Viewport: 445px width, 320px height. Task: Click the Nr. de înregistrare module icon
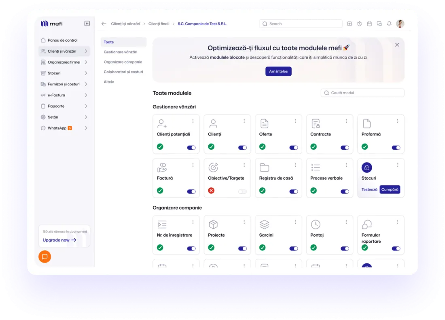pyautogui.click(x=162, y=225)
